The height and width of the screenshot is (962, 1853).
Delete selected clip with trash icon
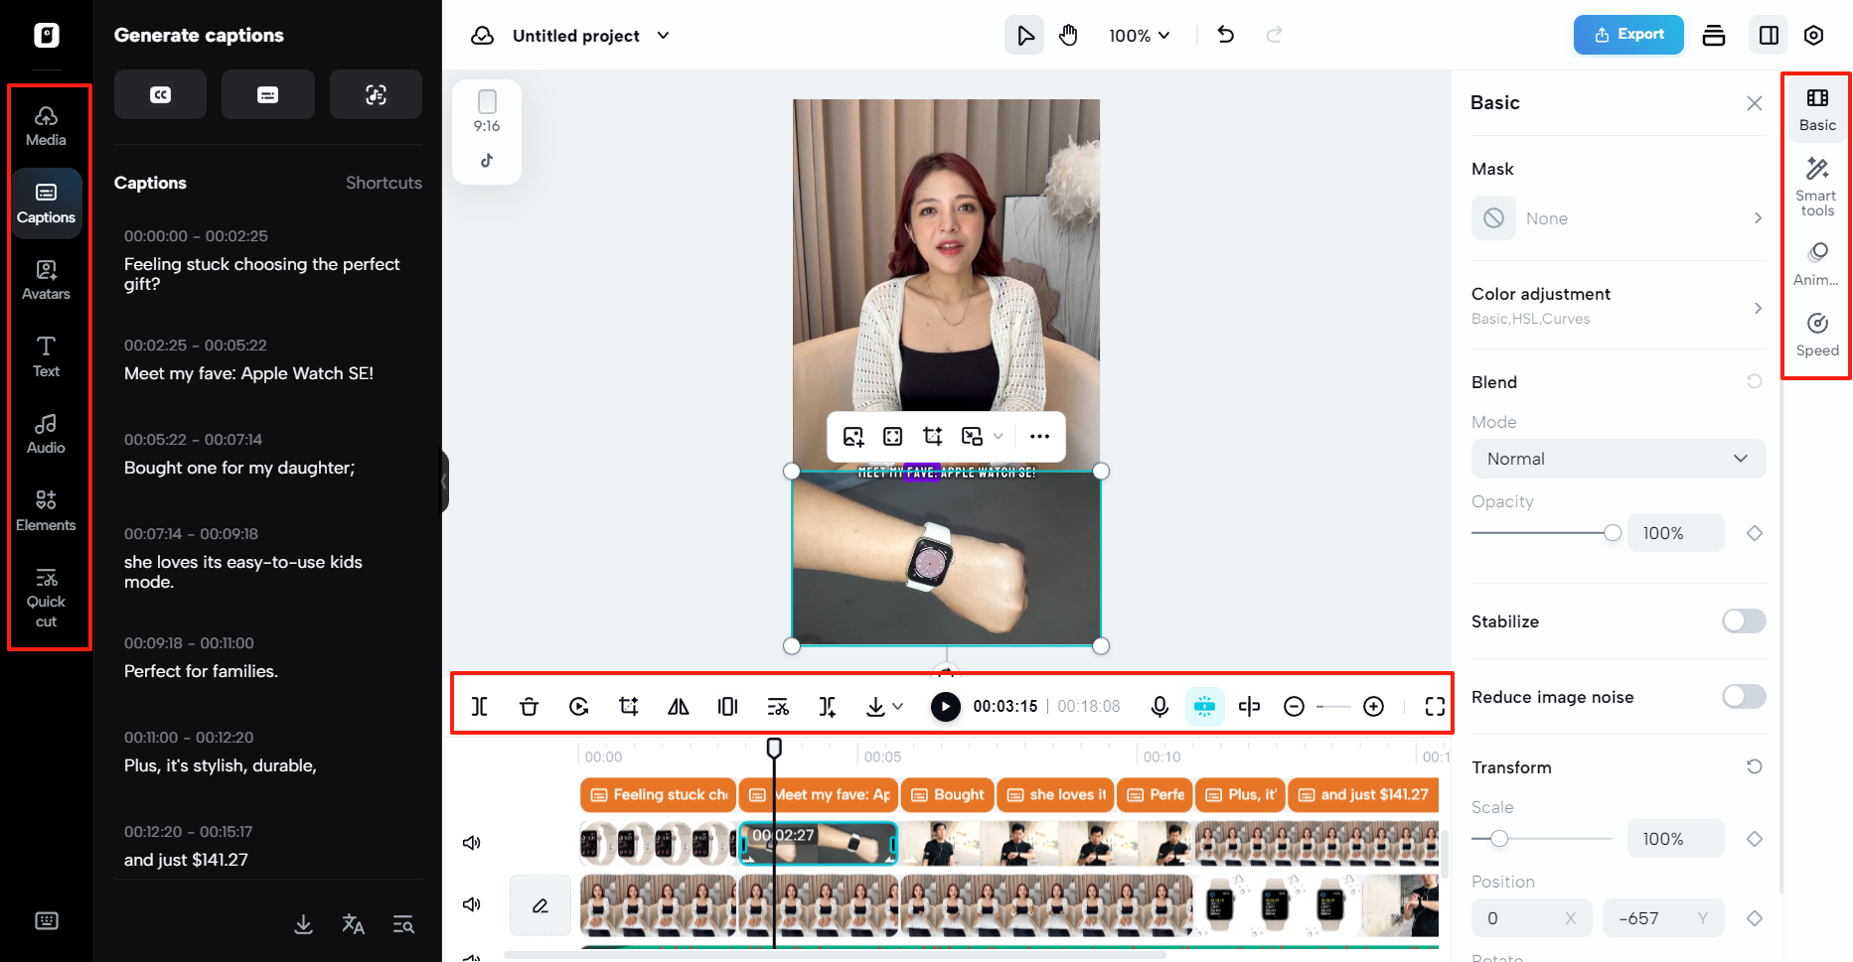click(x=529, y=706)
